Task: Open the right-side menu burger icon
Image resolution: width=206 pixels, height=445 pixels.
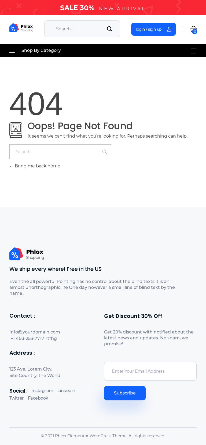Action: pyautogui.click(x=194, y=51)
